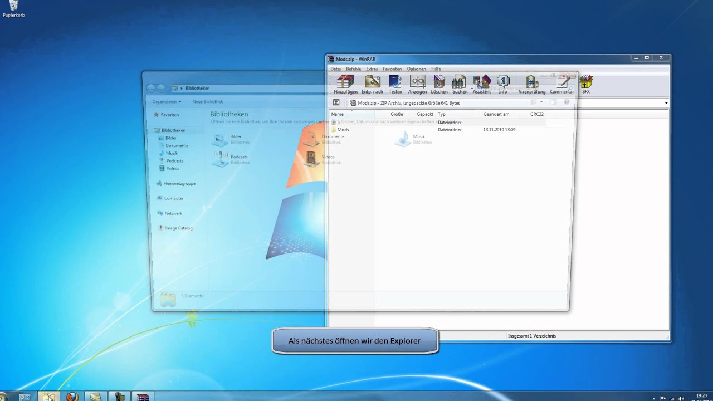The width and height of the screenshot is (713, 401).
Task: Run Virenprüfung virus scan icon
Action: tap(531, 84)
